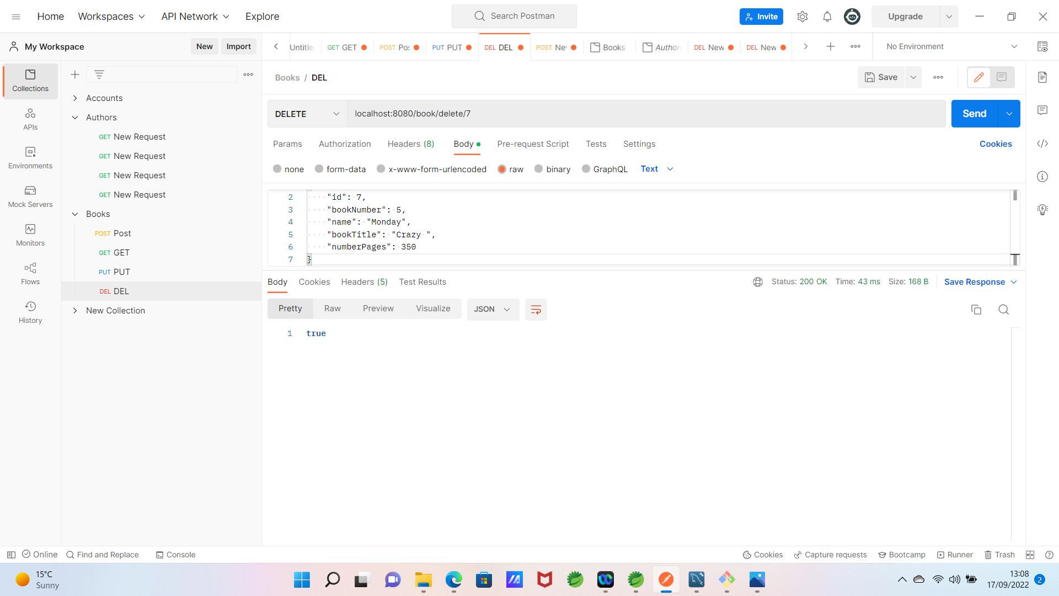Click the Save request button
Viewport: 1059px width, 596px height.
[x=881, y=77]
